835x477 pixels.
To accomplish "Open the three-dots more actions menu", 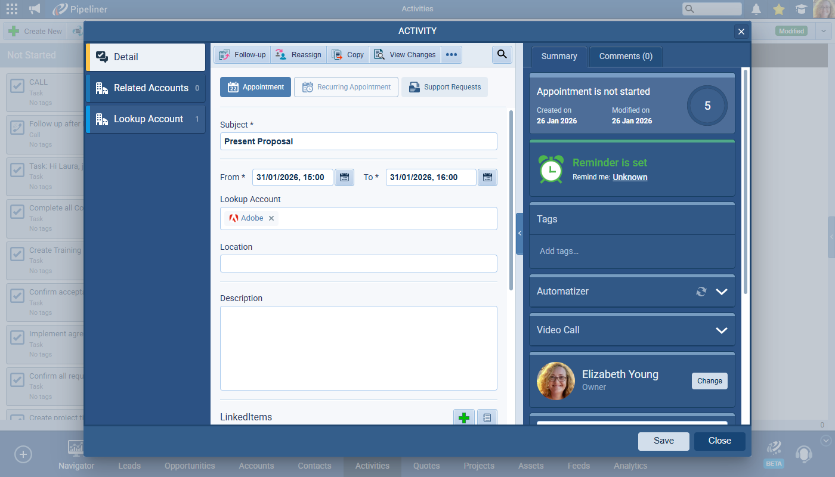I will (x=451, y=55).
